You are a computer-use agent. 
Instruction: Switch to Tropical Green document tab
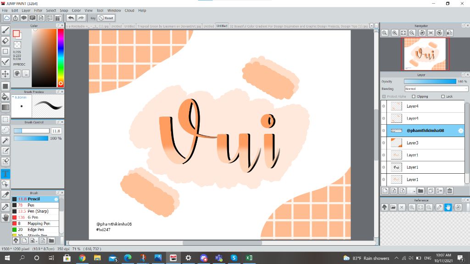pos(169,26)
